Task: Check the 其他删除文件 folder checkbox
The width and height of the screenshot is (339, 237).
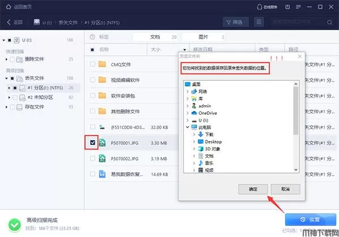Action: pyautogui.click(x=93, y=111)
